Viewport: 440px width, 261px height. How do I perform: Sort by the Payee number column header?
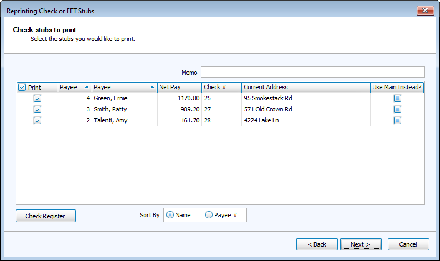point(74,88)
